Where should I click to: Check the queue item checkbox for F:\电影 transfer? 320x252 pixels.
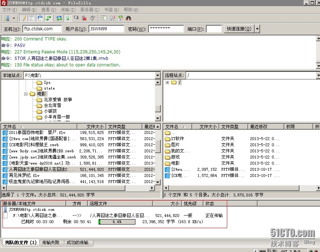pyautogui.click(x=5, y=216)
